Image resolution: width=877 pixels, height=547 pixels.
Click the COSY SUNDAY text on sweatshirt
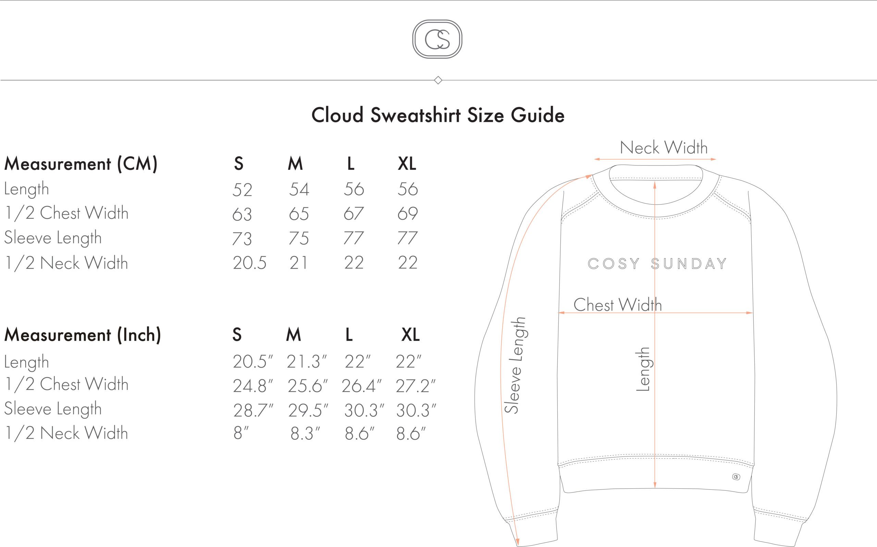pos(657,264)
